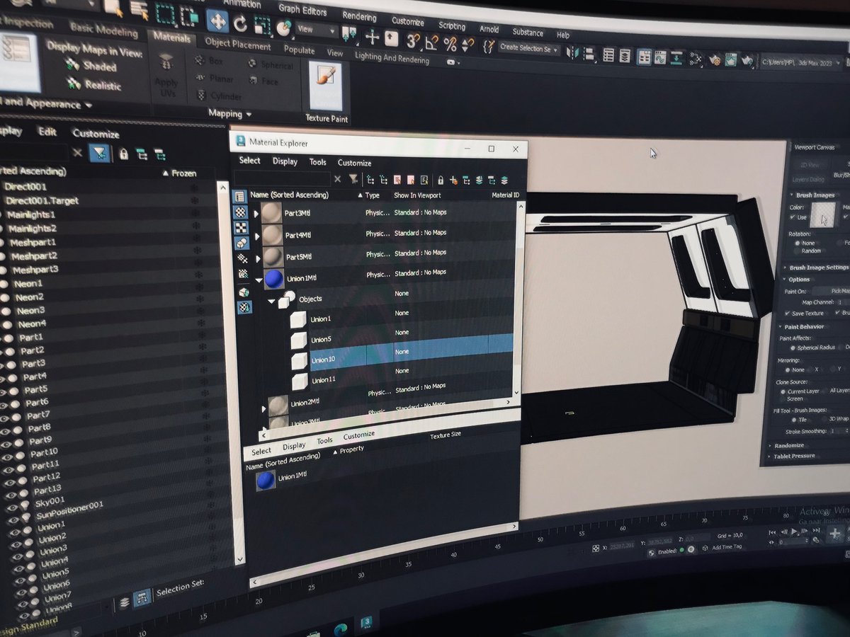Click the filter icon in Material Explorer toolbar
The width and height of the screenshot is (850, 637).
coord(353,180)
